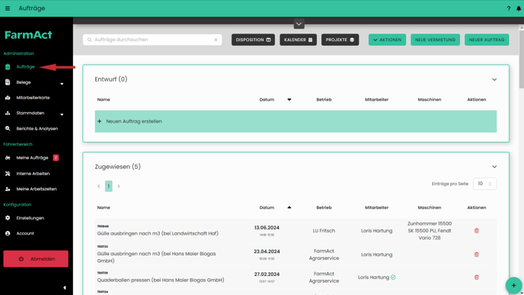Delete the order dated 23.04.2024
This screenshot has width=524, height=295.
point(477,255)
